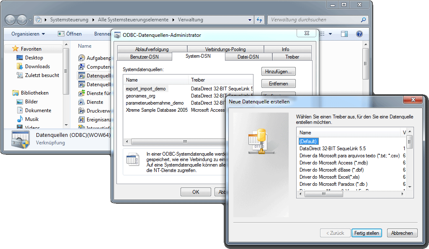This screenshot has width=429, height=249.
Task: Expand the Organisieren dropdown menu
Action: point(28,34)
